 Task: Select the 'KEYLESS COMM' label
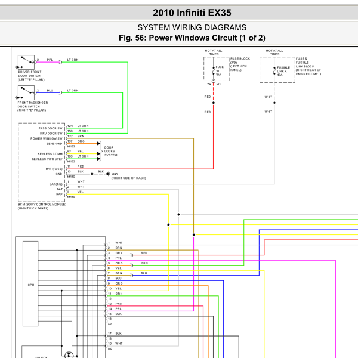50,154
